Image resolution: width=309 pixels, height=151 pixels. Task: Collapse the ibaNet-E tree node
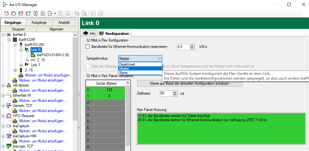tap(3, 35)
